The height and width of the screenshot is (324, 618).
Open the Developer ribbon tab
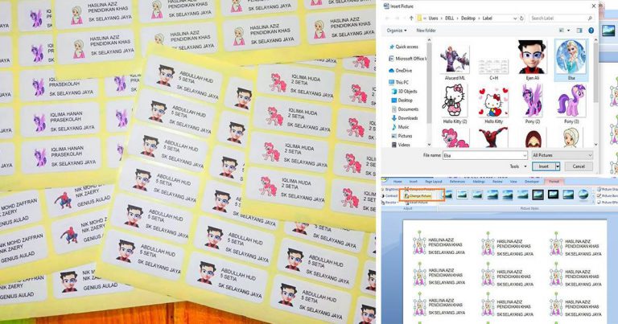[x=532, y=182]
